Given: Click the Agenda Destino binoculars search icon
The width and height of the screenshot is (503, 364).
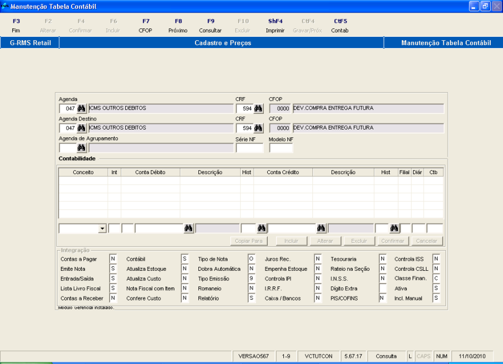Looking at the screenshot, I should [x=82, y=128].
